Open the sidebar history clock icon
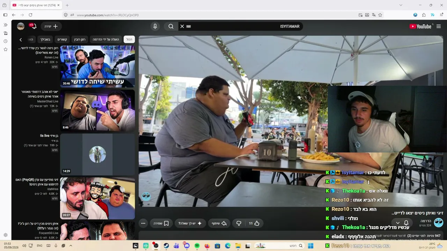This screenshot has width=447, height=251. click(5, 41)
